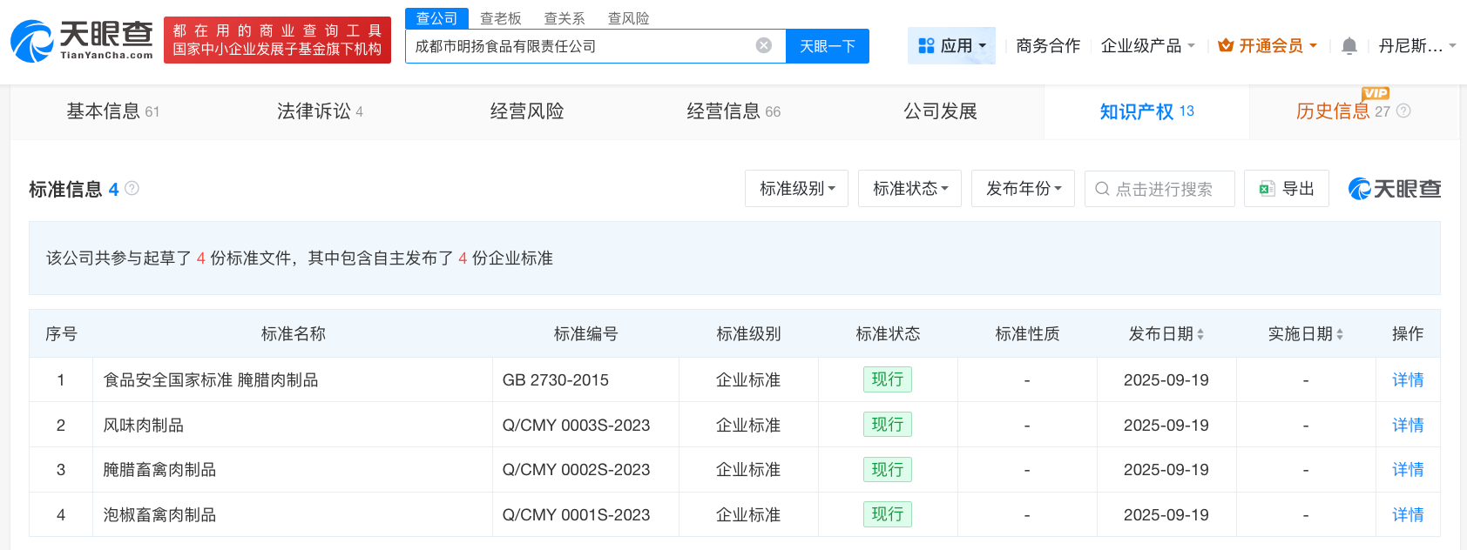This screenshot has height=550, width=1467.
Task: Click the 天眼一下 search button
Action: coord(827,46)
